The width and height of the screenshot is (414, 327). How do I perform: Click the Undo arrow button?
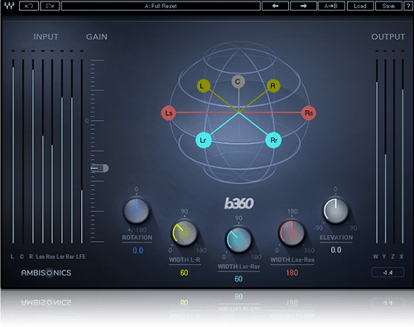coord(29,6)
